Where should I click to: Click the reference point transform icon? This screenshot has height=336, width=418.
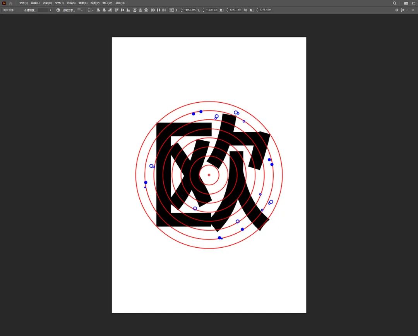[171, 10]
